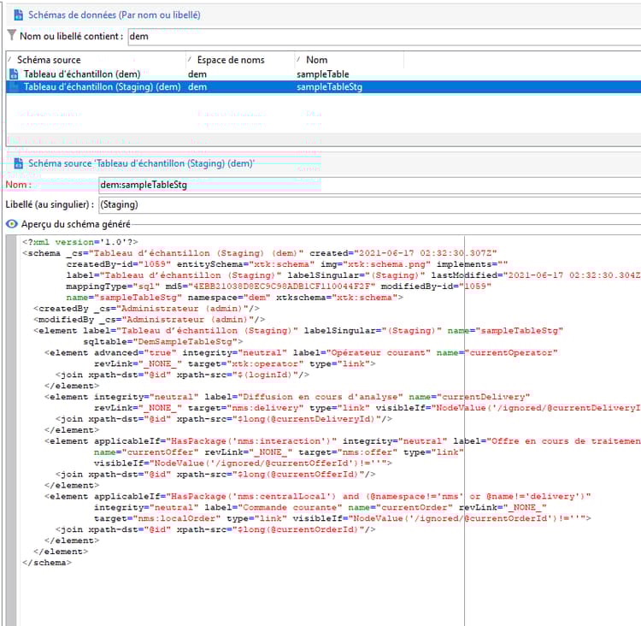The image size is (641, 626).
Task: Click the icon of the selected Staging row
Action: pos(14,86)
